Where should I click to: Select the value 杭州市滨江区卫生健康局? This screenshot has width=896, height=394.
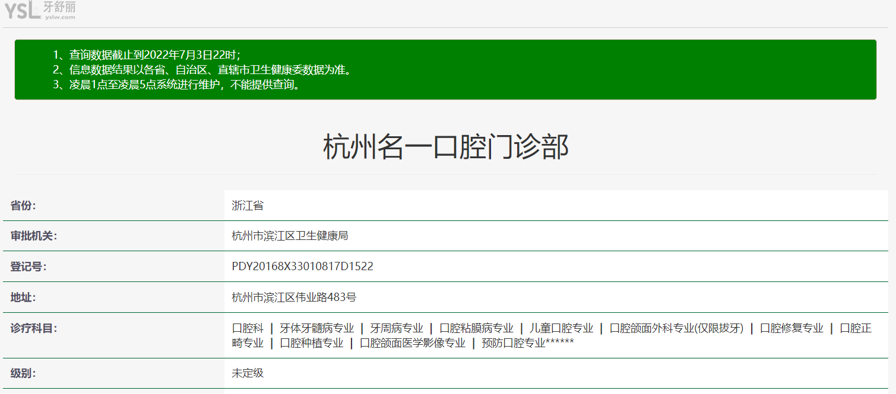(x=290, y=236)
